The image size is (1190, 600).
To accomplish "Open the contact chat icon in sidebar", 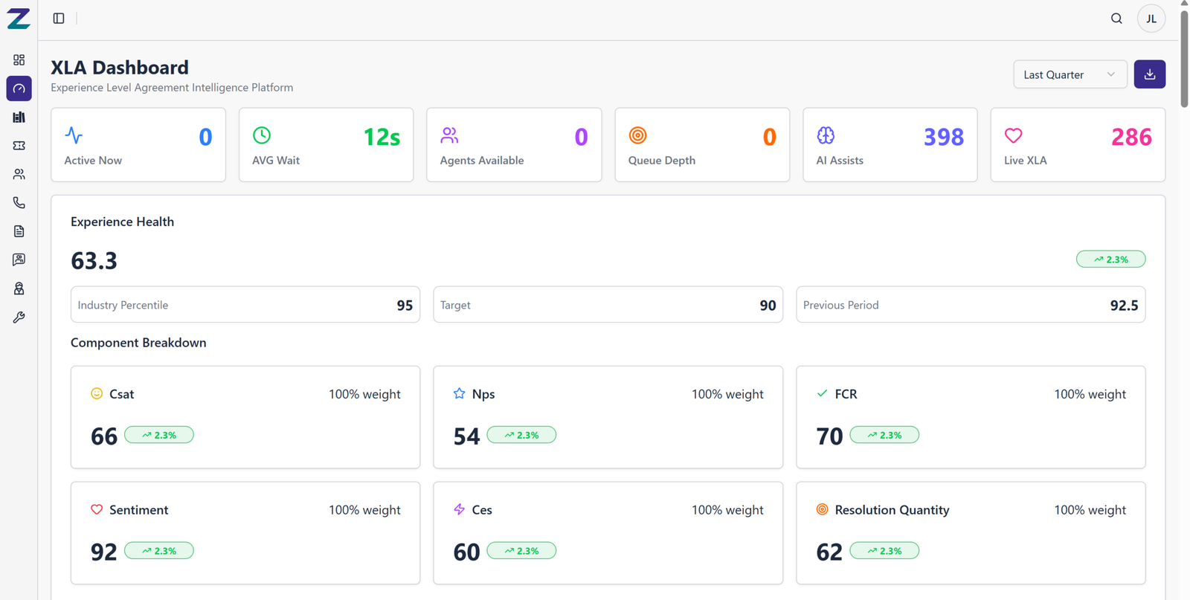I will coord(19,259).
